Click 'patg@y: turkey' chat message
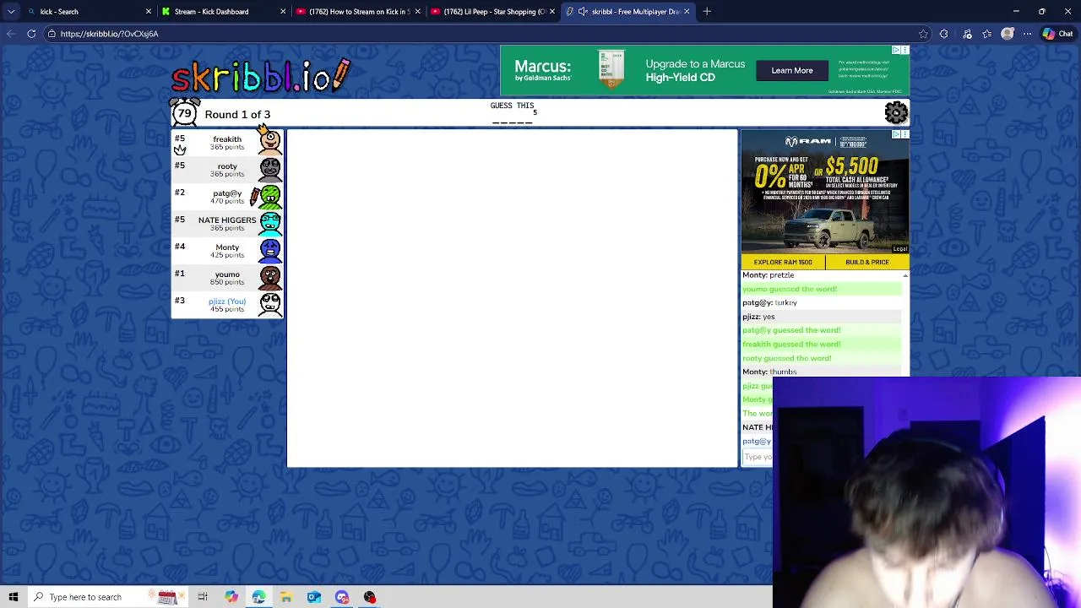This screenshot has width=1081, height=608. pyautogui.click(x=769, y=302)
